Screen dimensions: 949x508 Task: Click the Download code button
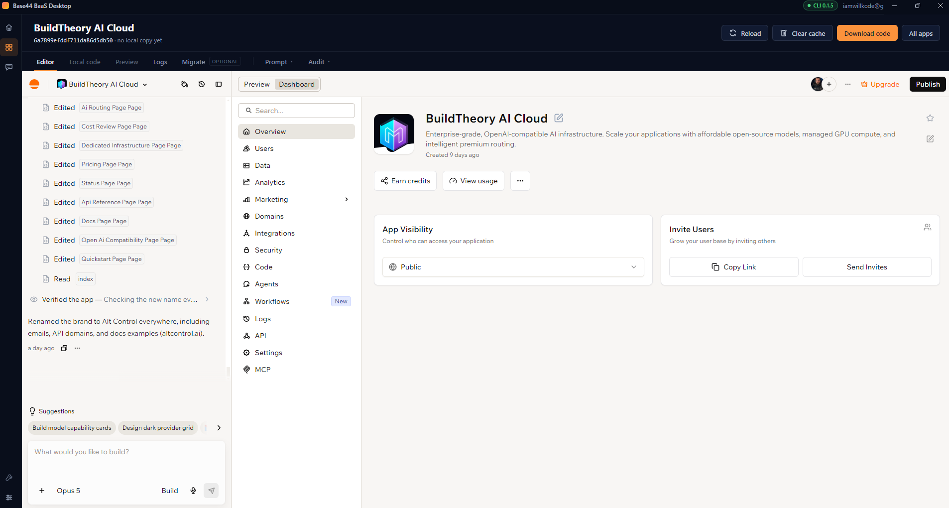[x=867, y=33]
